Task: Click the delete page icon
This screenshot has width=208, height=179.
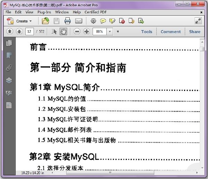Action: pos(122,21)
